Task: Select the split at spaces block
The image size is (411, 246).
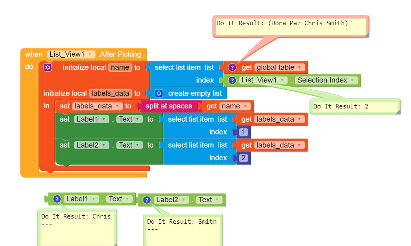Action: tap(169, 106)
